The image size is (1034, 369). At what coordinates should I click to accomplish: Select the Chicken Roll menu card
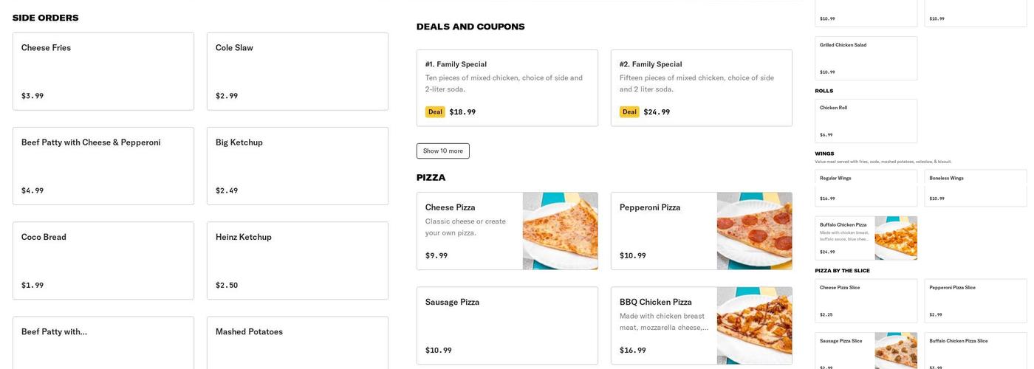(x=866, y=121)
